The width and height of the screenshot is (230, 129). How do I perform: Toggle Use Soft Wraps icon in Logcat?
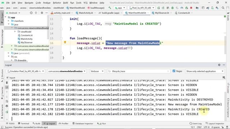point(7,101)
